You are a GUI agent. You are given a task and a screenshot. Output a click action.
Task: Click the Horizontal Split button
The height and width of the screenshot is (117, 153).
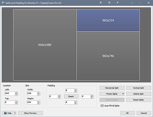click(112, 88)
